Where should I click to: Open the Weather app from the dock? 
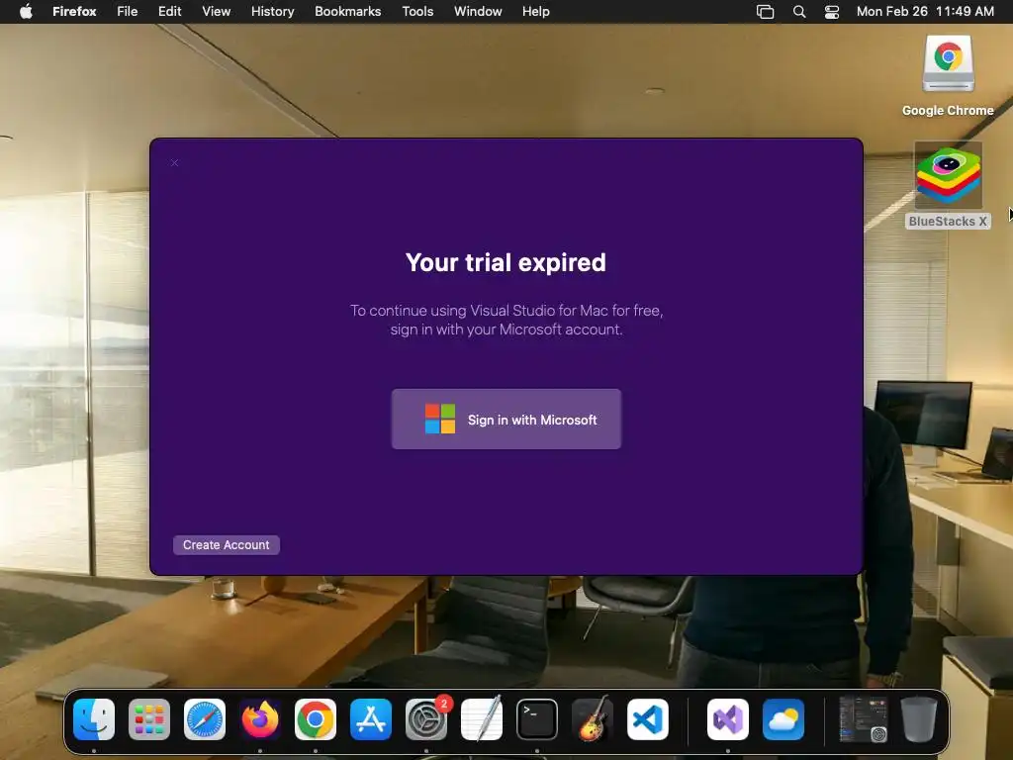pyautogui.click(x=783, y=719)
